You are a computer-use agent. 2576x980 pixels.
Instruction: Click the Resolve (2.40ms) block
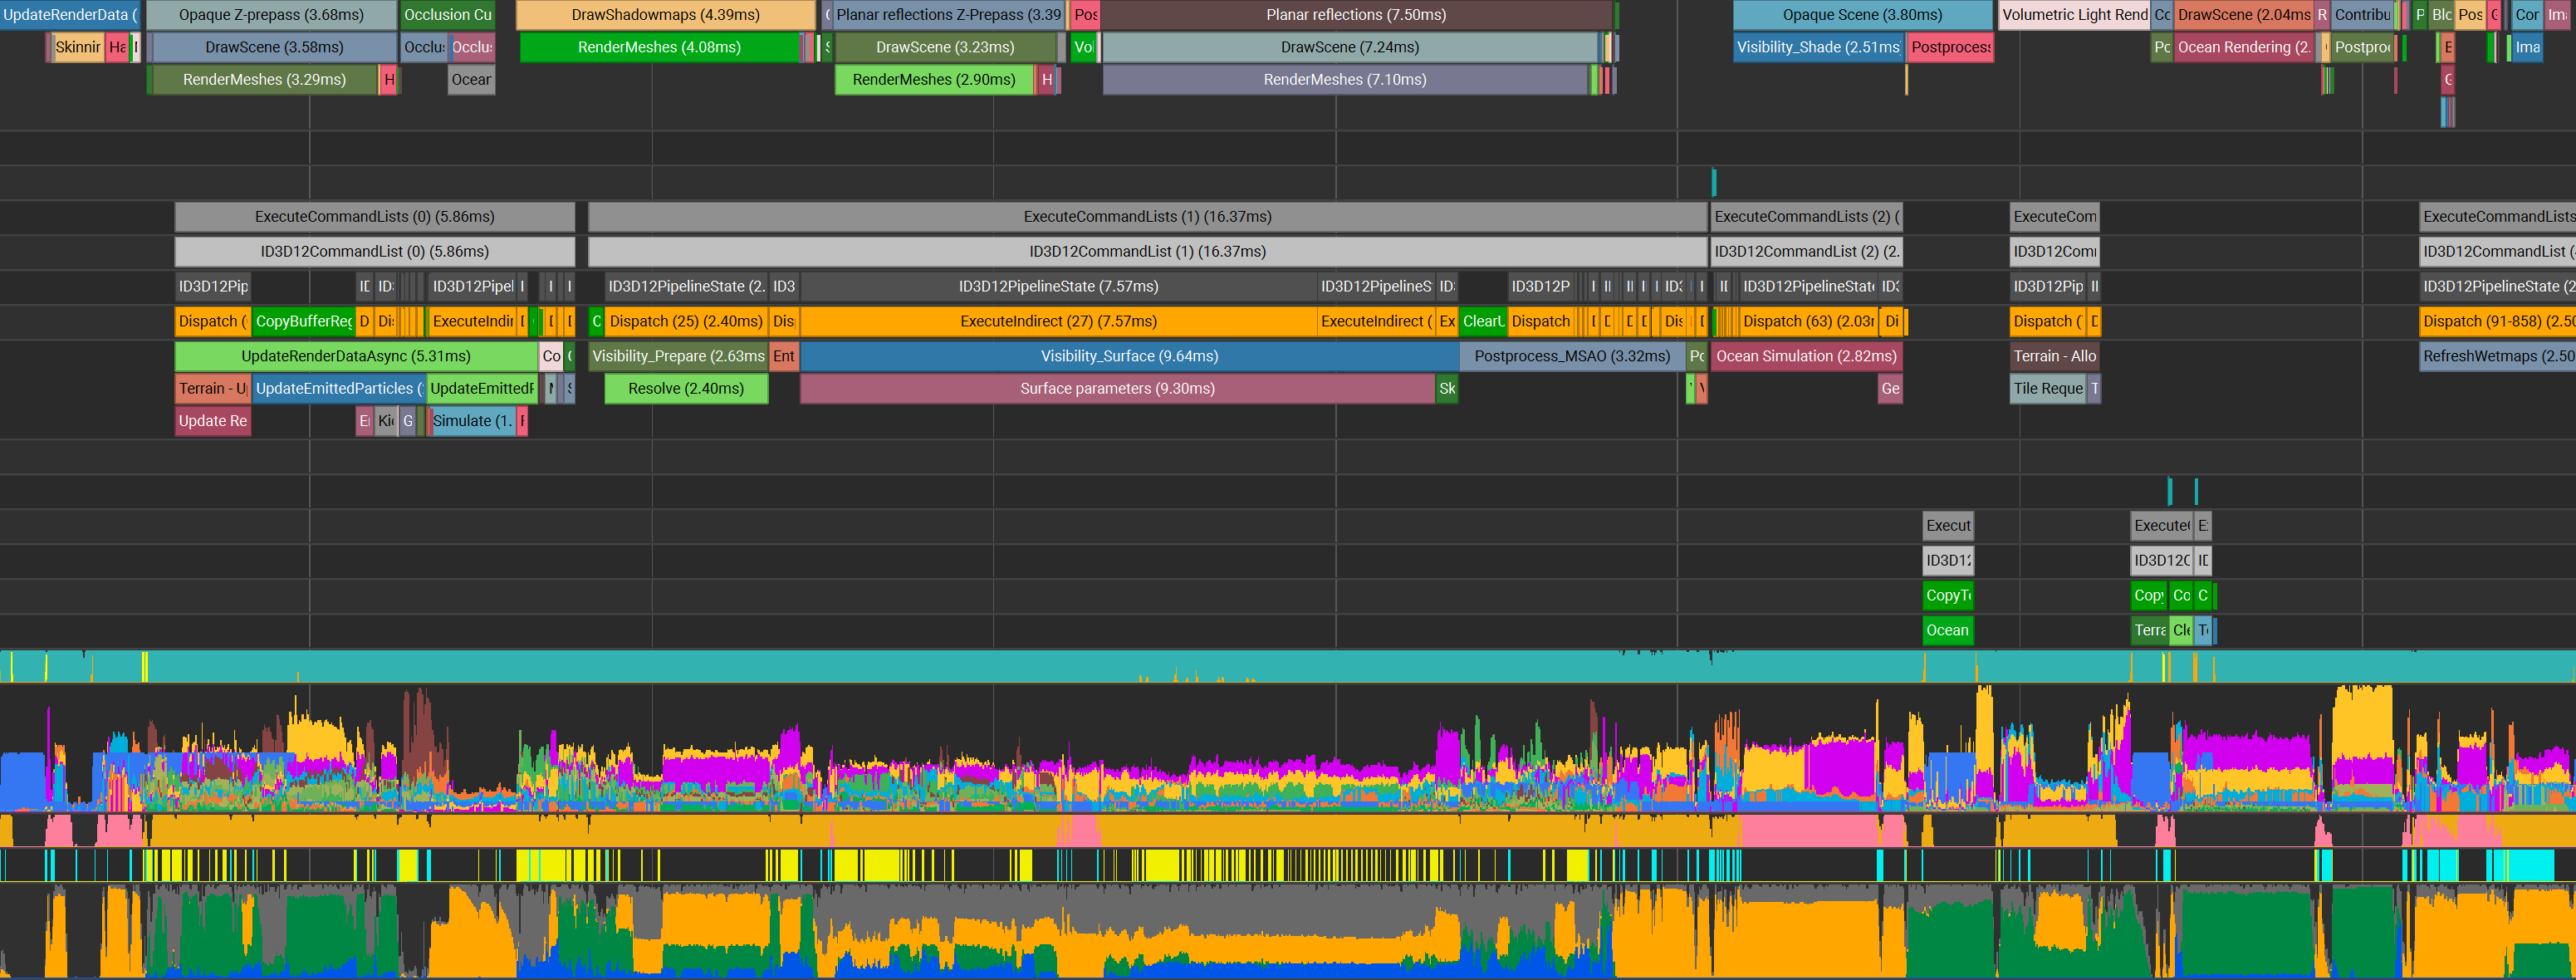pyautogui.click(x=686, y=389)
